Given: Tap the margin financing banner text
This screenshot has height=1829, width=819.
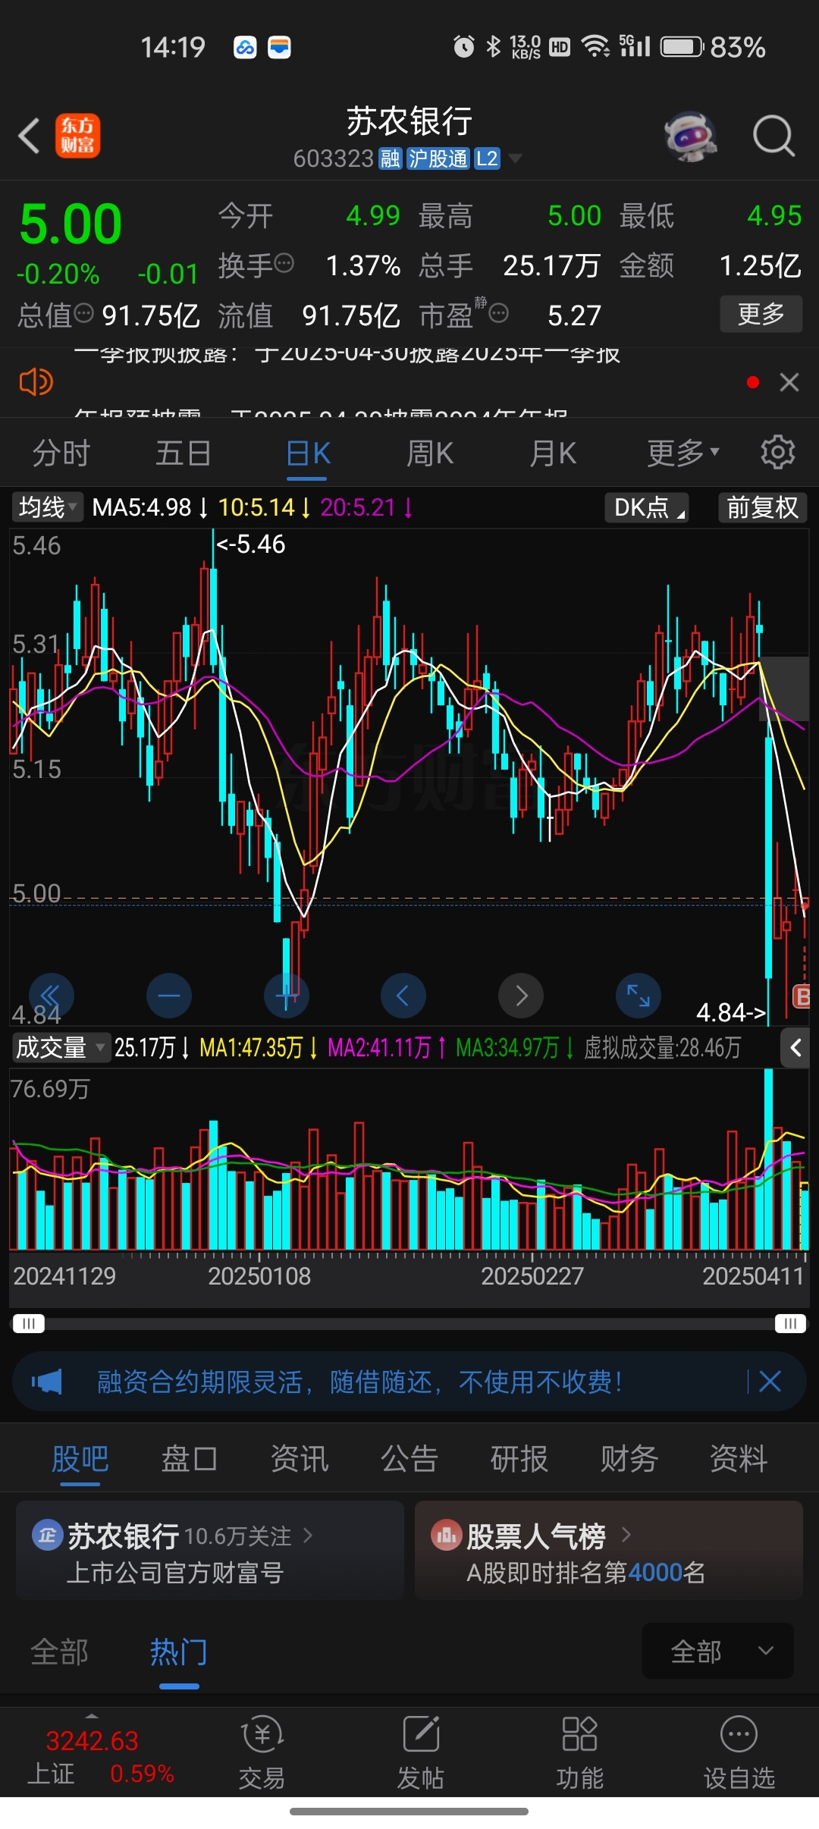Looking at the screenshot, I should tap(359, 1382).
